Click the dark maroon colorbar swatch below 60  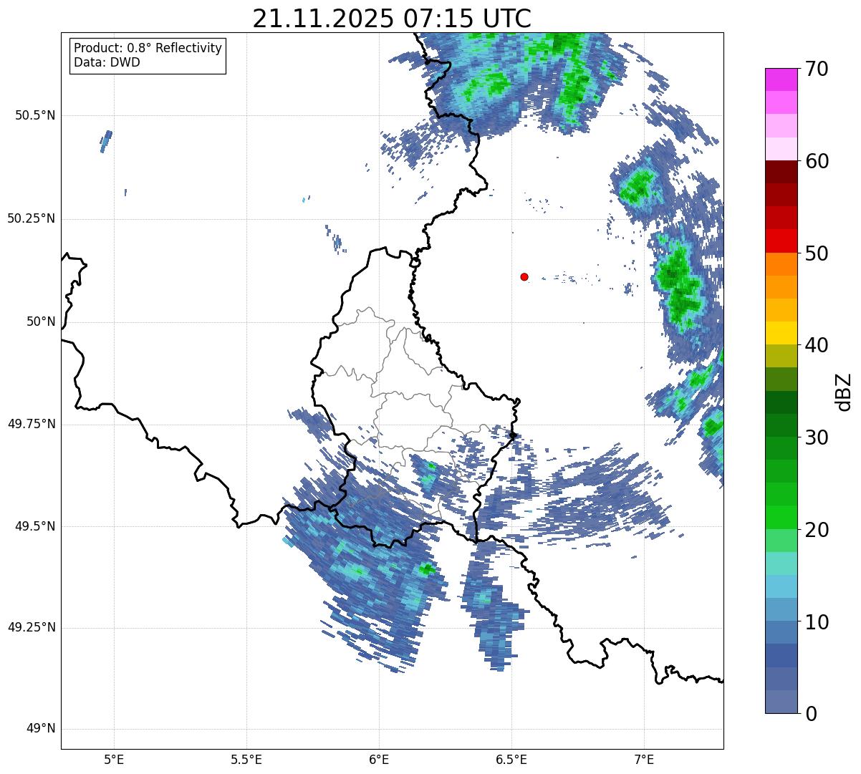click(781, 172)
